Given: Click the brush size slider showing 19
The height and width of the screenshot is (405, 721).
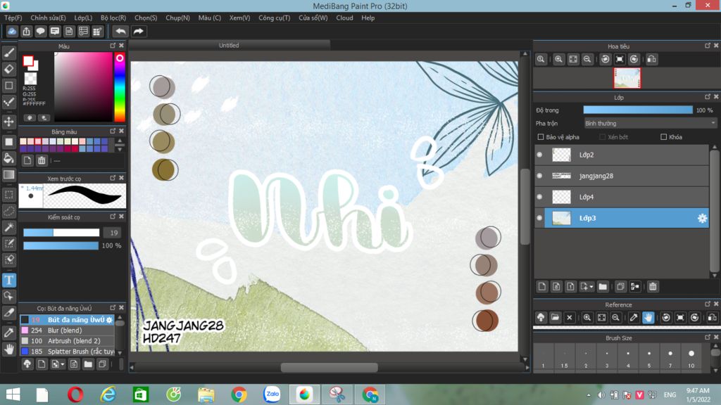Looking at the screenshot, I should 61,233.
